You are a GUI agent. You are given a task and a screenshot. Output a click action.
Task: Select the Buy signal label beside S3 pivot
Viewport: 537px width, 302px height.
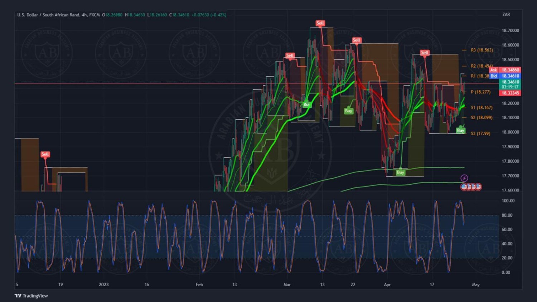click(x=460, y=130)
